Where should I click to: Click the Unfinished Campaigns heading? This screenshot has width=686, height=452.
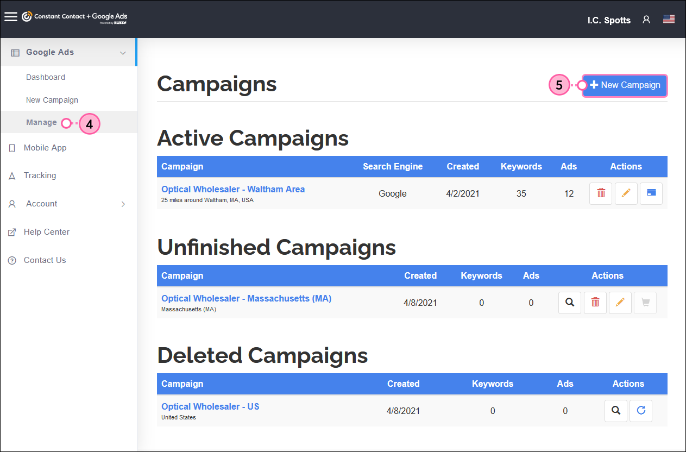coord(276,247)
